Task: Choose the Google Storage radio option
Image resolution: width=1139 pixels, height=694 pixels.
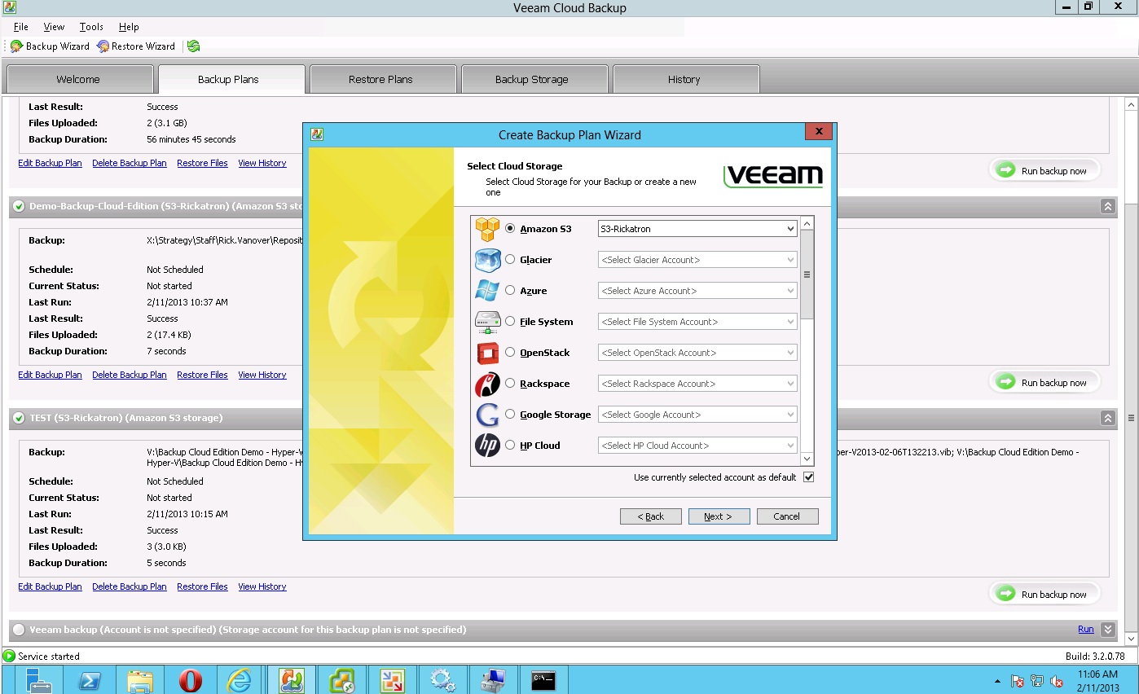Action: click(510, 415)
